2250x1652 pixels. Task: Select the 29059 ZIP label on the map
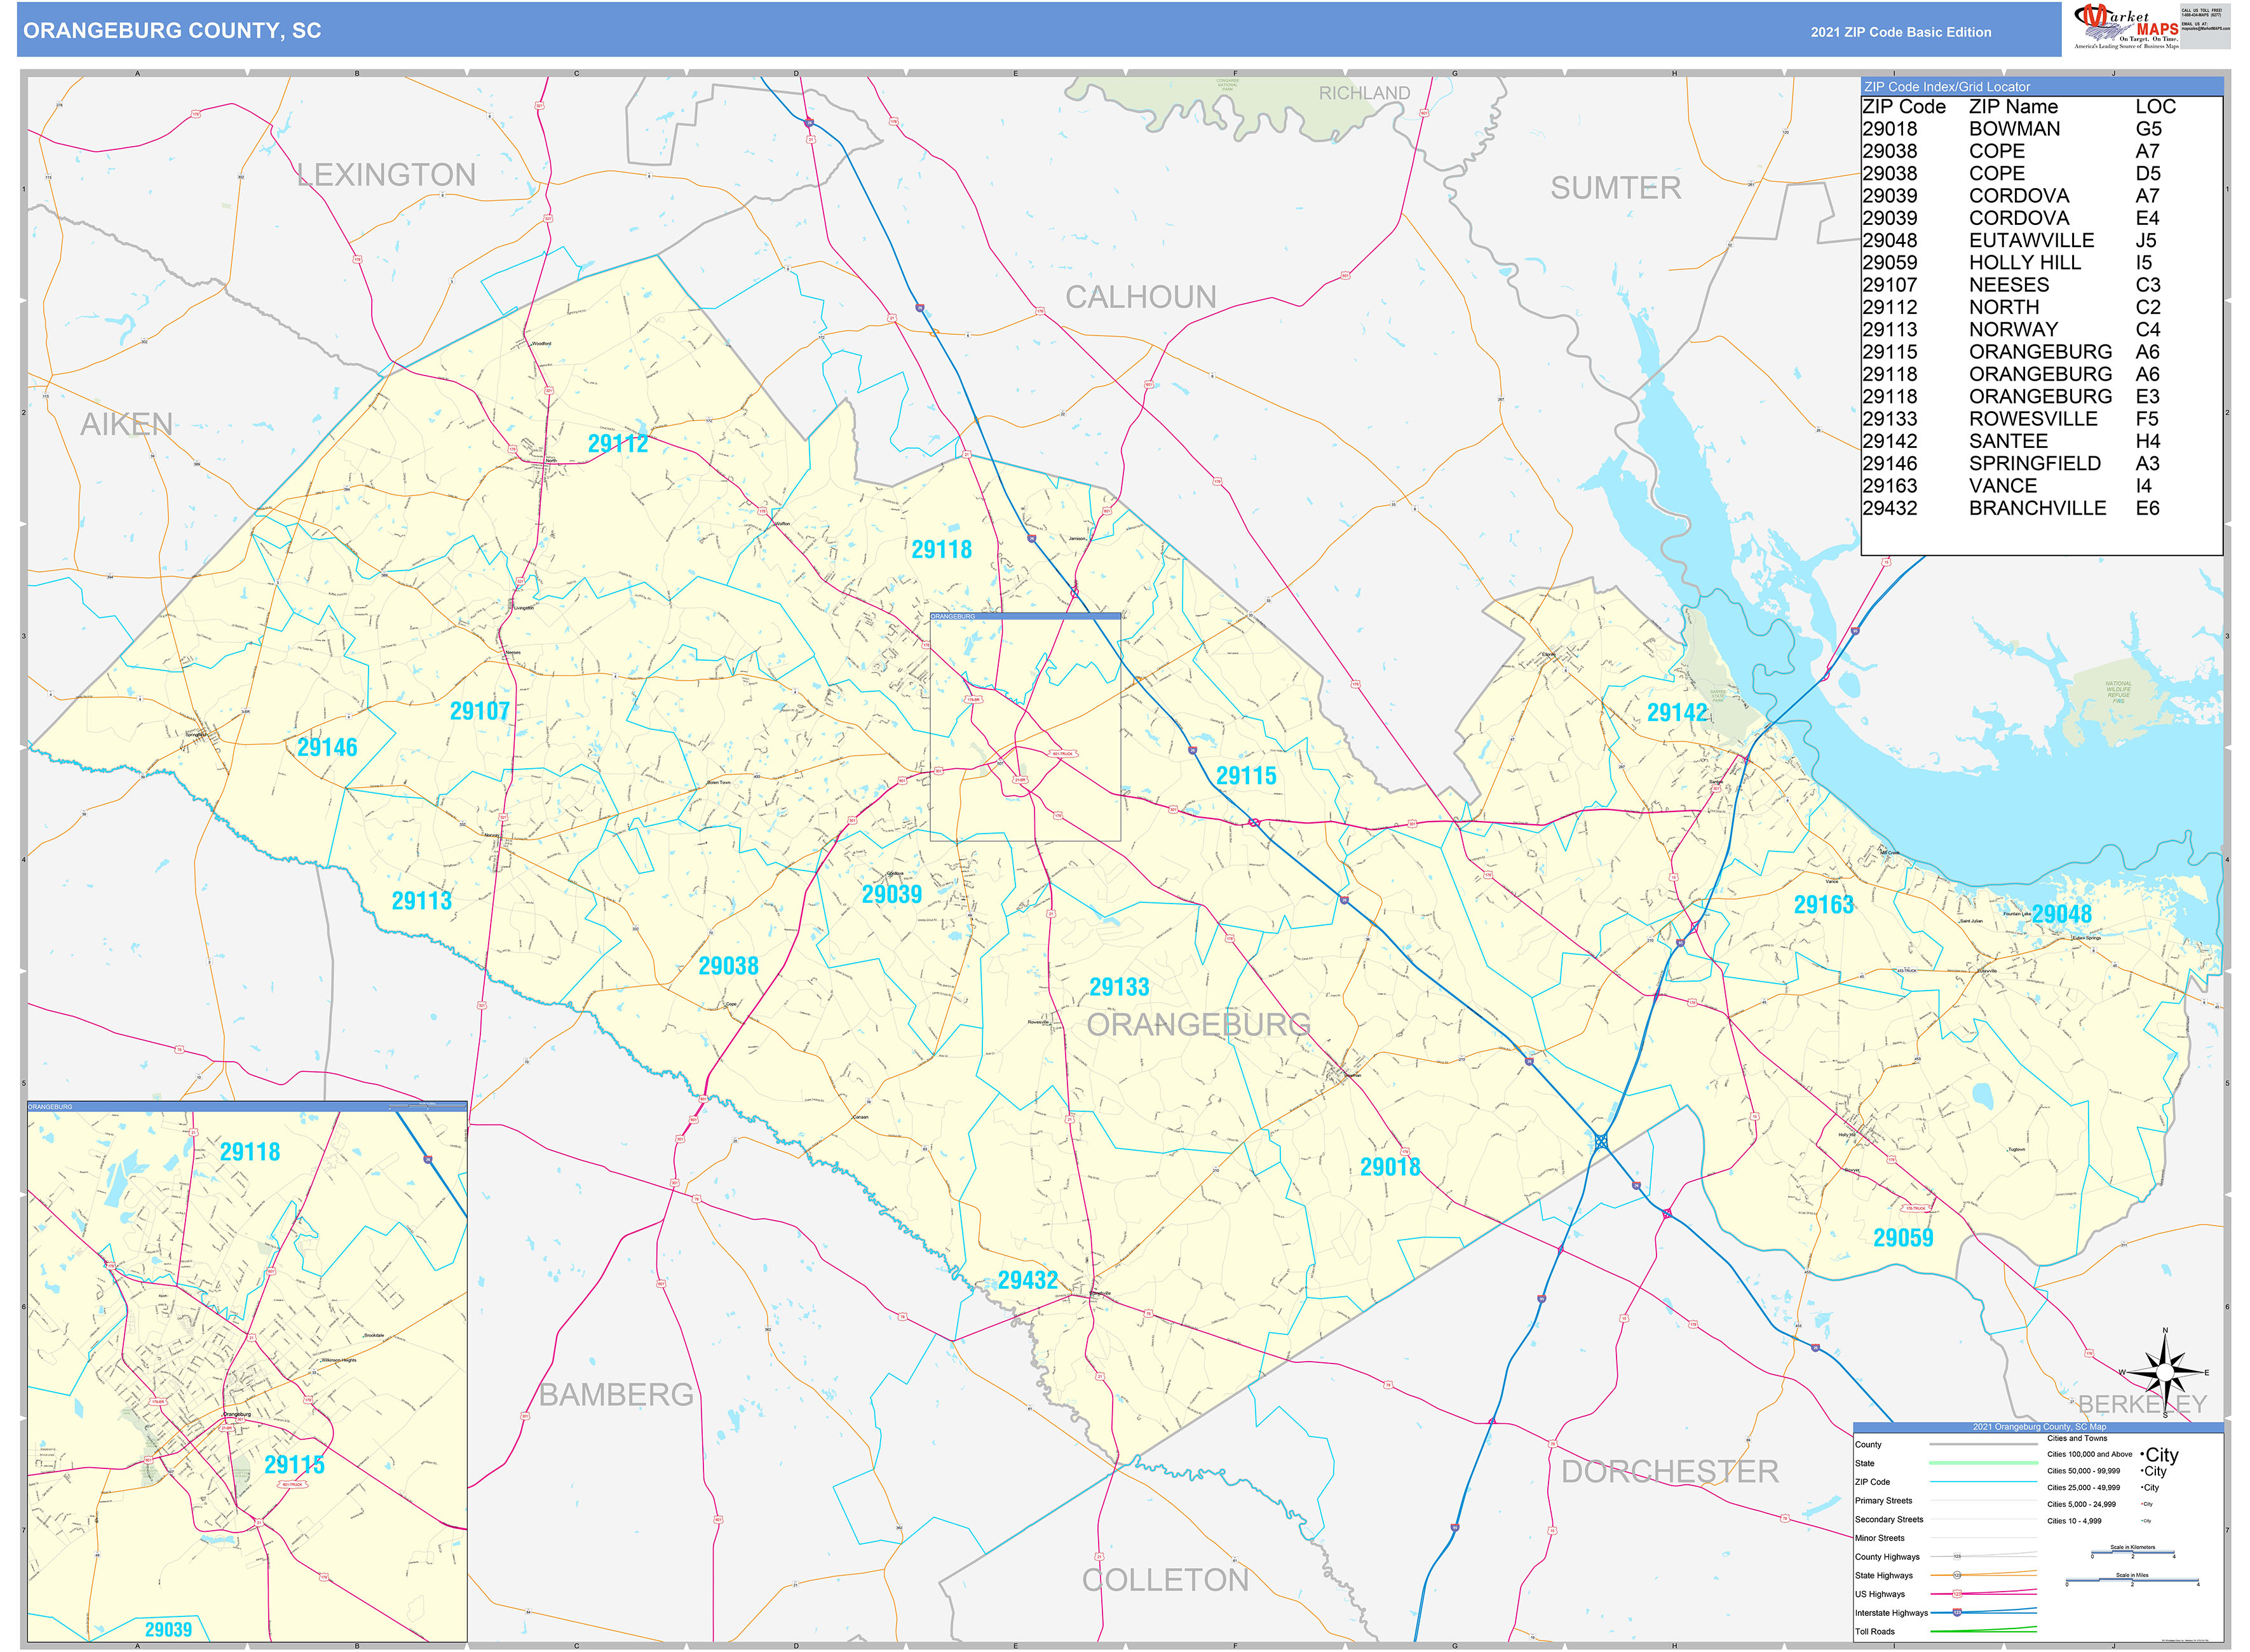[x=1903, y=1238]
